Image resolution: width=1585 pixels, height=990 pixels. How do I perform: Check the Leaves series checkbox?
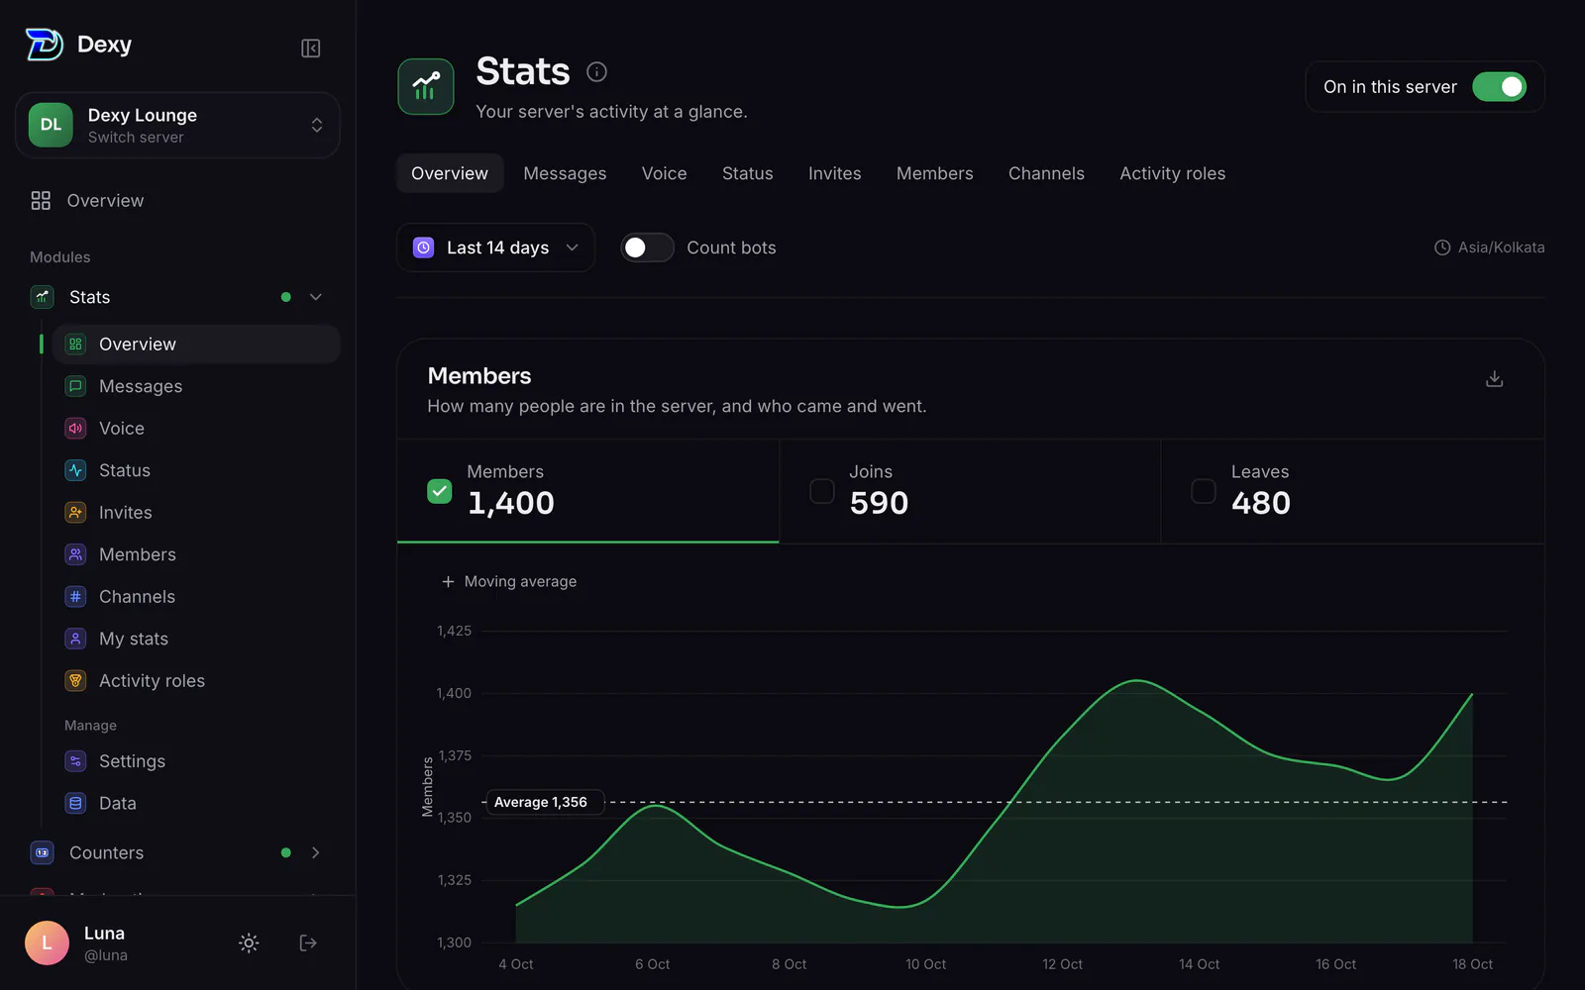tap(1203, 491)
